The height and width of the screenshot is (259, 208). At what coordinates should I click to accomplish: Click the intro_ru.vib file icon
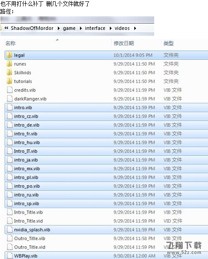pos(10,195)
